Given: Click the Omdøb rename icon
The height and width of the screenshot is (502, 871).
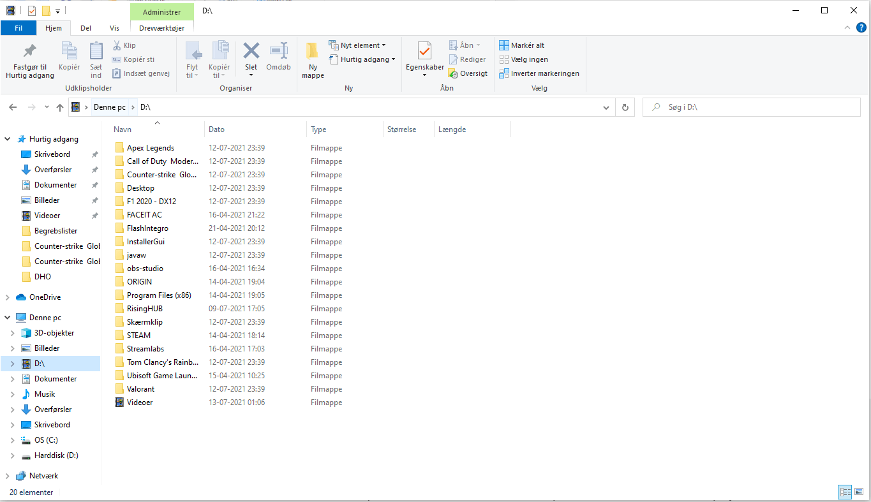Looking at the screenshot, I should point(279,51).
